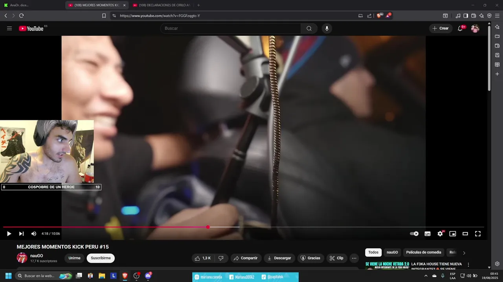Dislike the video
The width and height of the screenshot is (503, 282).
tap(221, 258)
